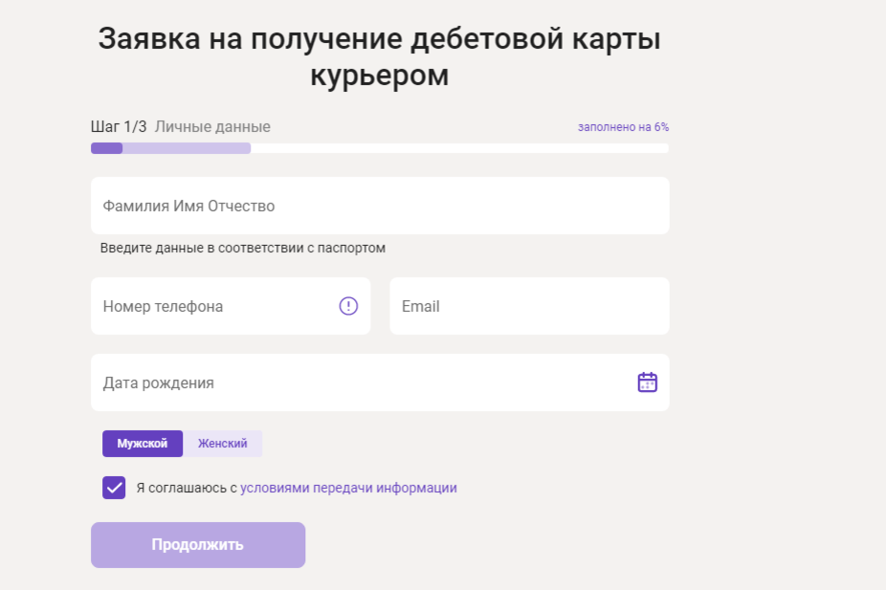The height and width of the screenshot is (590, 886).
Task: Click the purple progress bar segment
Action: click(105, 148)
